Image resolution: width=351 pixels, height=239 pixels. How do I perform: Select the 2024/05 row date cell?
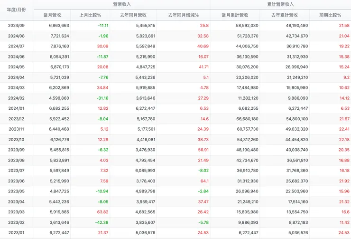pos(16,67)
